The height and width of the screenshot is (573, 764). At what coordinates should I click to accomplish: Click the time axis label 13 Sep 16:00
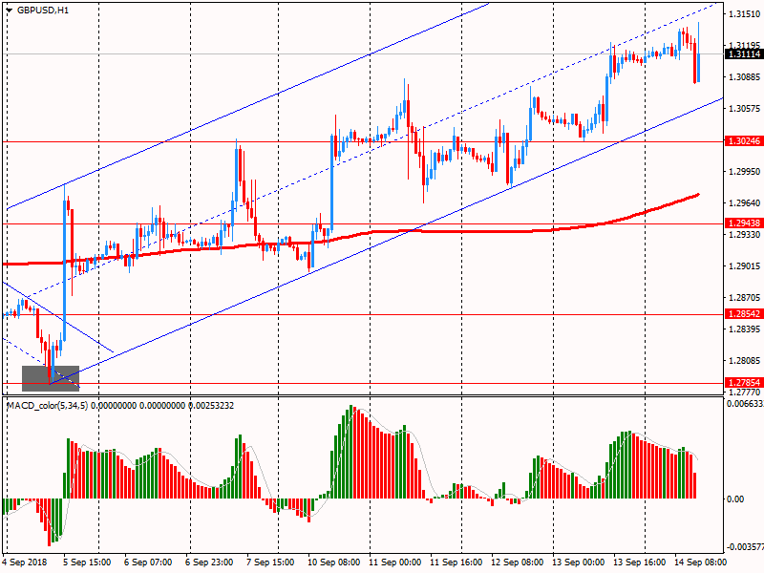click(639, 562)
